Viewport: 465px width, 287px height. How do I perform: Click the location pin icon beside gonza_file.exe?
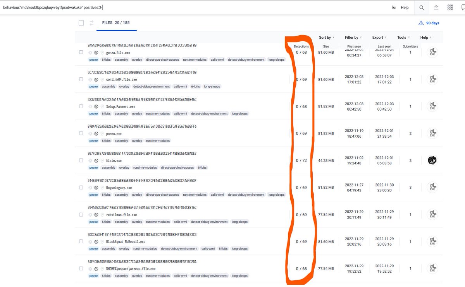[102, 52]
